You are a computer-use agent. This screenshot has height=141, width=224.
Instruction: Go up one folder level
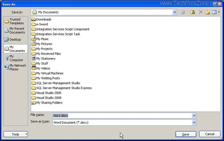pyautogui.click(x=192, y=12)
